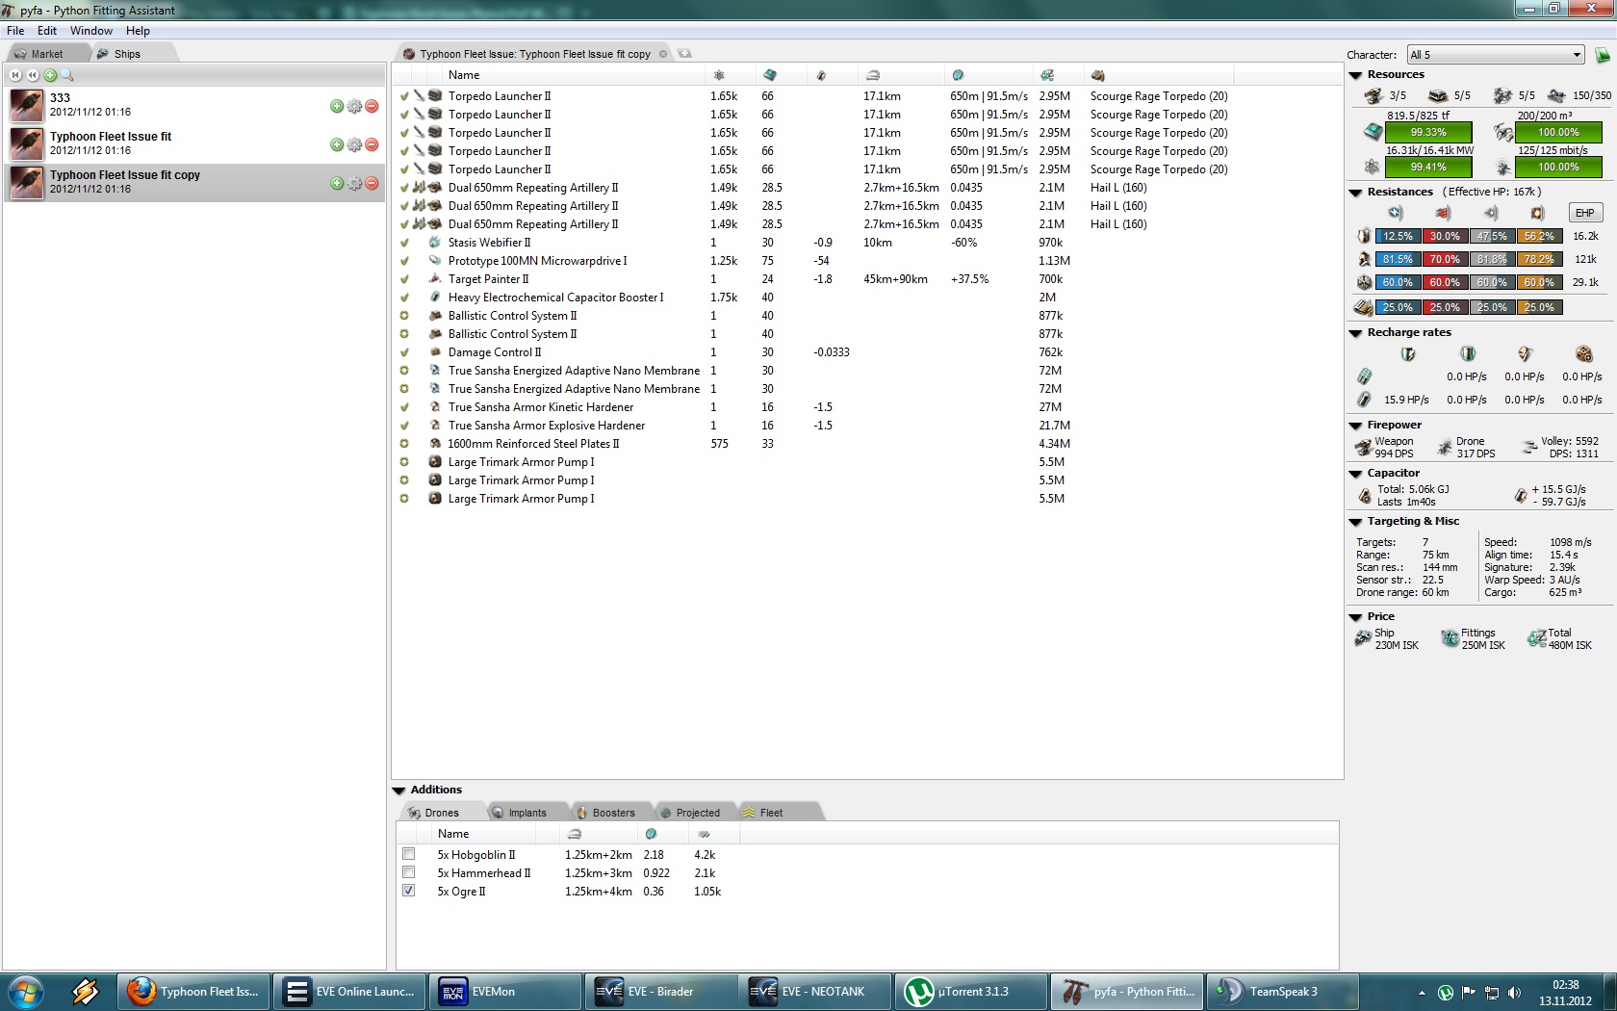
Task: Toggle state of Stasis Webifier II
Action: [404, 243]
